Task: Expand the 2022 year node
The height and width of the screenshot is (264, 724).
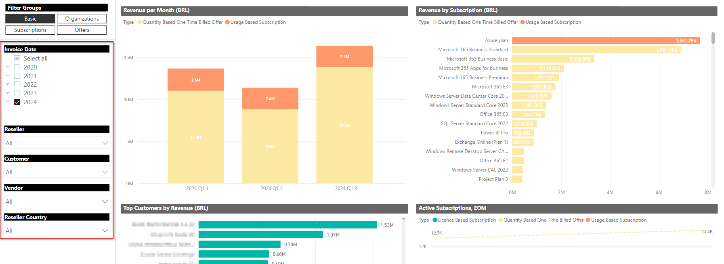Action: (7, 84)
